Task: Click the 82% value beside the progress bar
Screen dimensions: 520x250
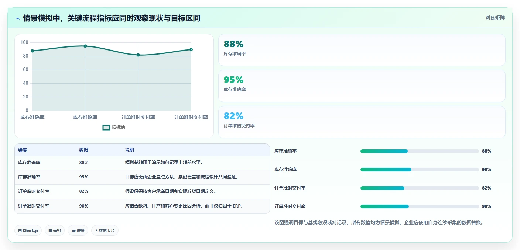Action: [x=486, y=188]
